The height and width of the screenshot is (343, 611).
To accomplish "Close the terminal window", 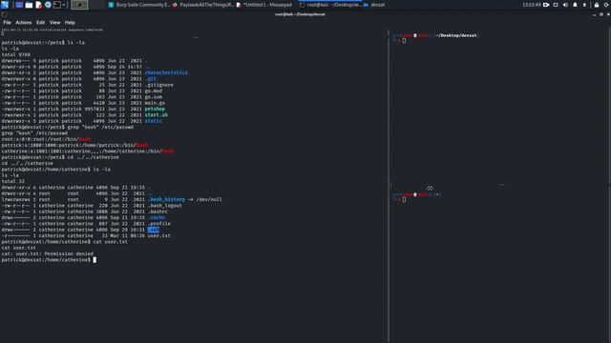I will [608, 14].
